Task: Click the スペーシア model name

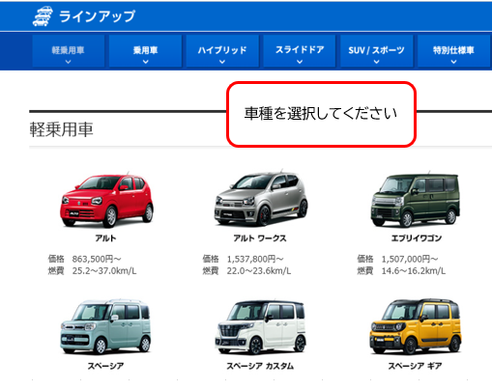Action: pyautogui.click(x=105, y=366)
